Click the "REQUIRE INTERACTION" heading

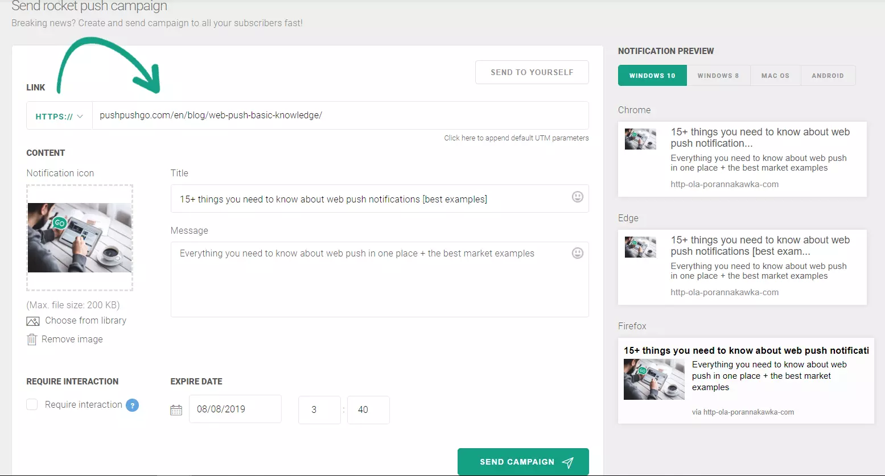[x=72, y=382]
